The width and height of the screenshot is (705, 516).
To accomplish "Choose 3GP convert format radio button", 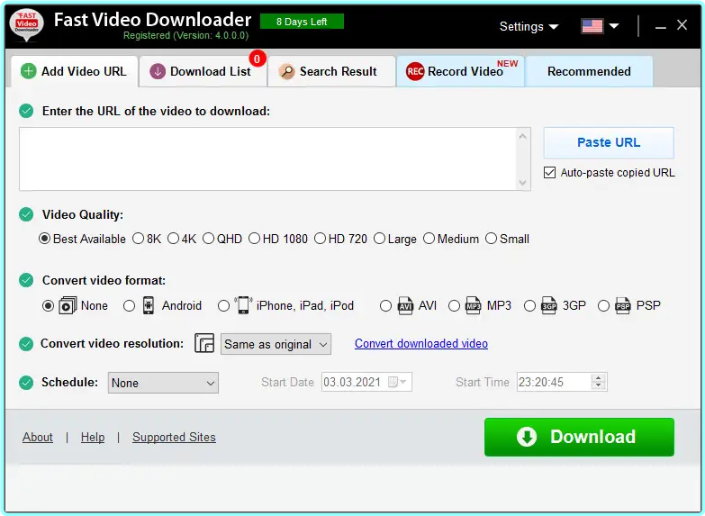I will [529, 306].
